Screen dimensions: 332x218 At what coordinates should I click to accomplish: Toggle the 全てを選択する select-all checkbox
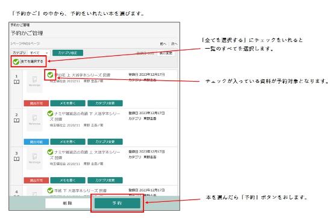[x=16, y=62]
